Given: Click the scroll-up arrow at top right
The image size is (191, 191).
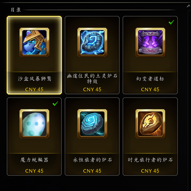Looking at the screenshot, I should (x=189, y=6).
